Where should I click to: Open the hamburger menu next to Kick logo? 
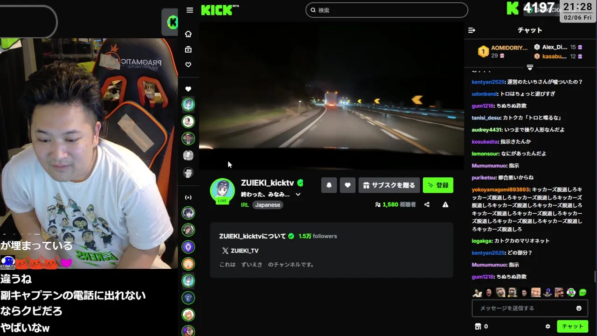tap(189, 10)
